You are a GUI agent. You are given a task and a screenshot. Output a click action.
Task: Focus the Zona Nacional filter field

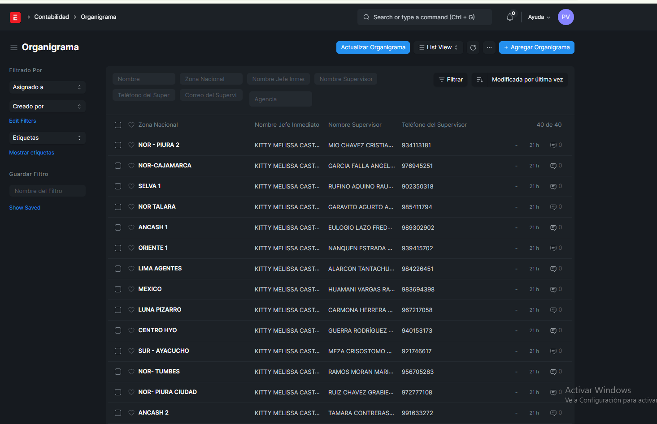tap(211, 79)
